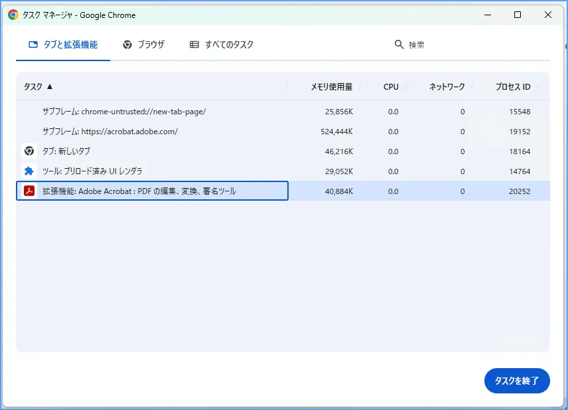Click the magnifying glass search icon
The height and width of the screenshot is (410, 568).
[x=399, y=45]
